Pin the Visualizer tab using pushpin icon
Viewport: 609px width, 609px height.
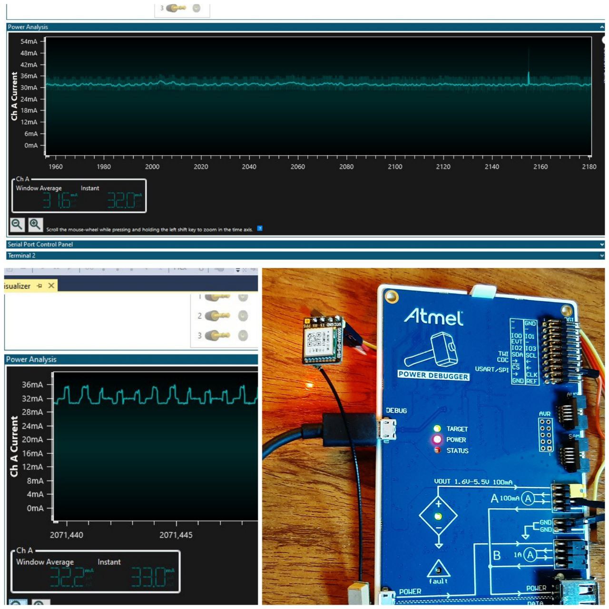39,286
